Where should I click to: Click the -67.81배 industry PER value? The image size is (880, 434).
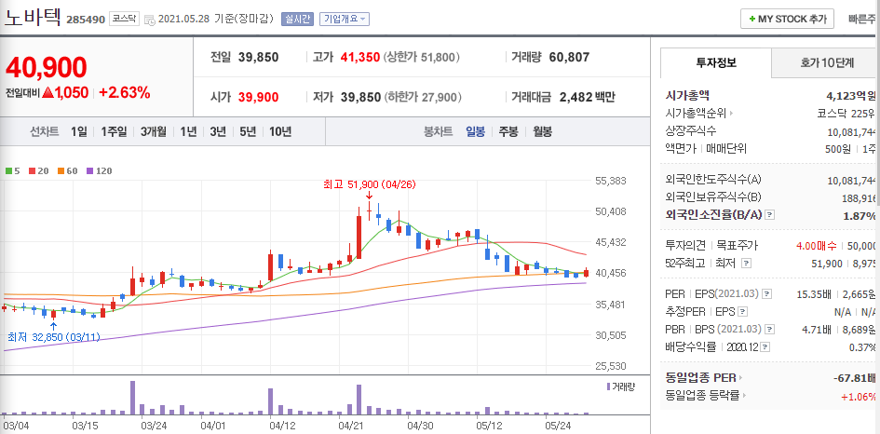pos(854,378)
